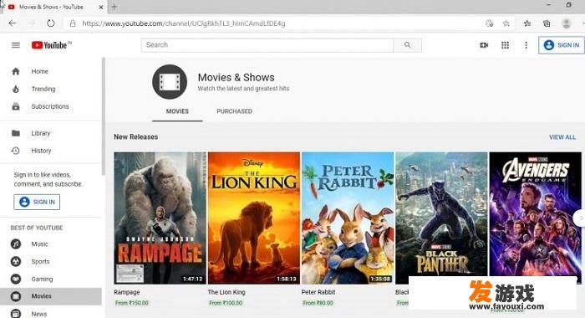Click the sidebar SIGN IN button
585x318 pixels.
pos(37,202)
